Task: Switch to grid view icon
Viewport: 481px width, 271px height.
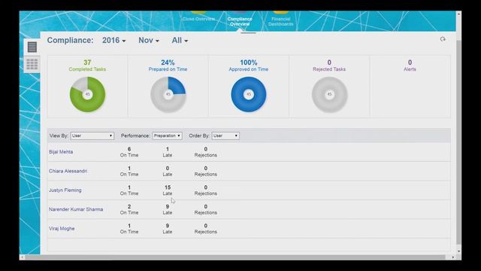Action: [32, 64]
